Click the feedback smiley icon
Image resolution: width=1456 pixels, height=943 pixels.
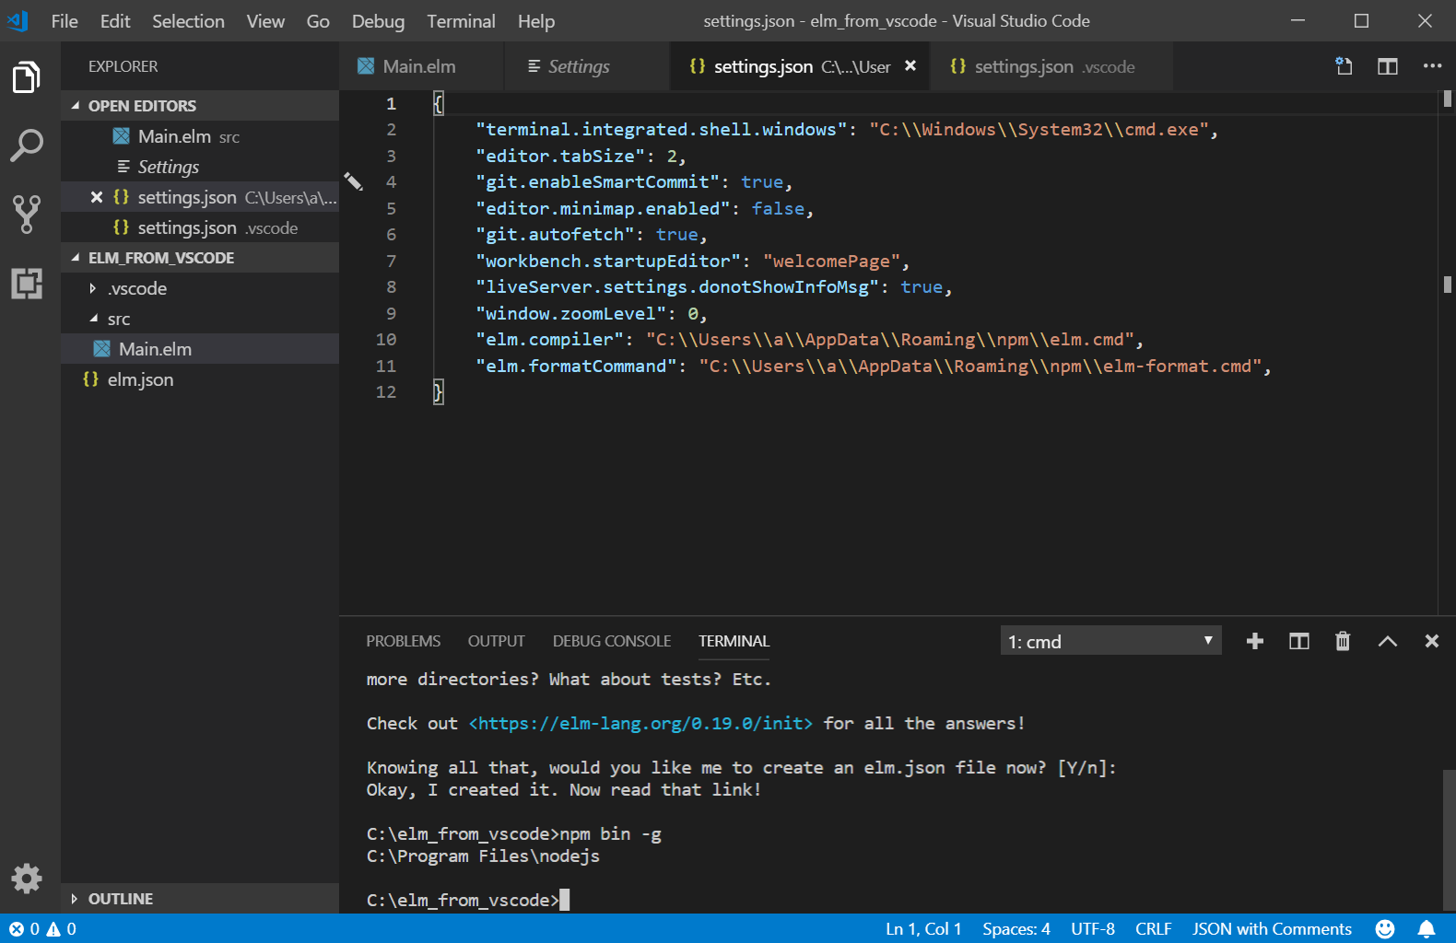click(1384, 929)
